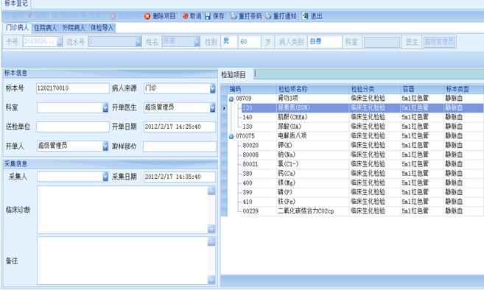Click the 取样部位 input field
This screenshot has width=484, height=290.
click(180, 146)
